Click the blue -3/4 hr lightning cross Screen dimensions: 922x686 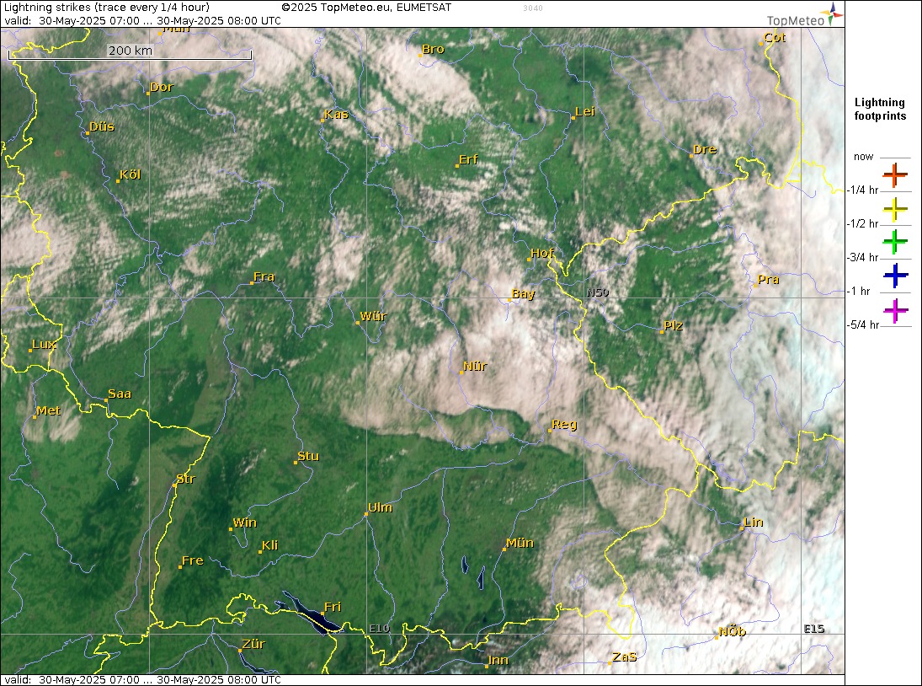[x=895, y=276]
